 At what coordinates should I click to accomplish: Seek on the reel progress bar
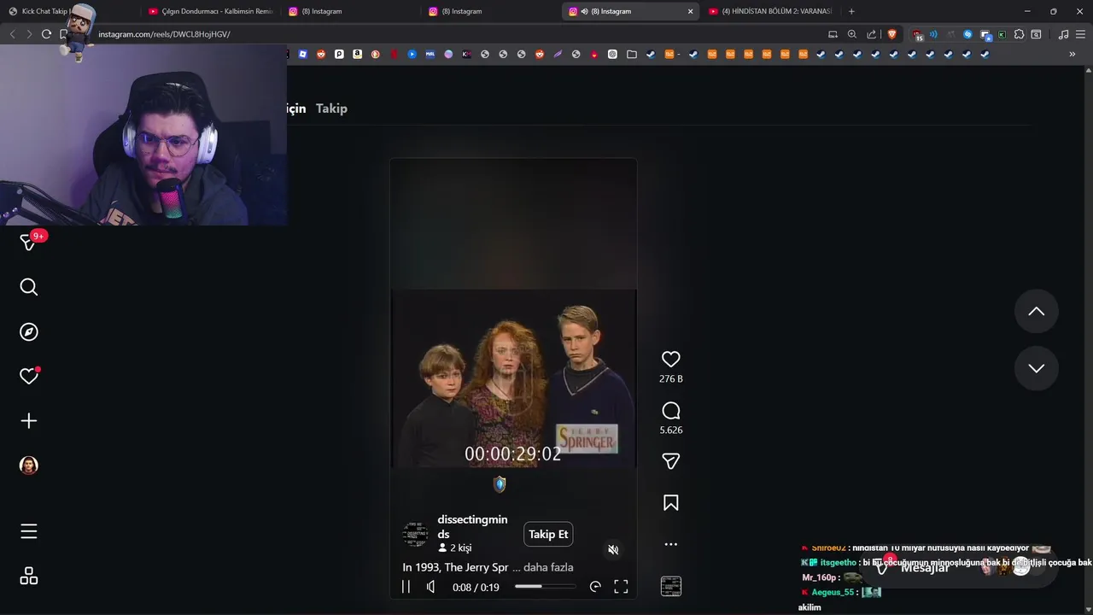click(545, 587)
